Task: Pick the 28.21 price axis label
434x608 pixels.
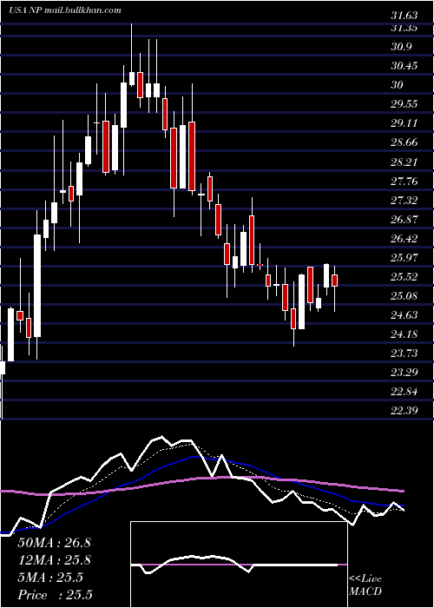Action: pyautogui.click(x=404, y=162)
